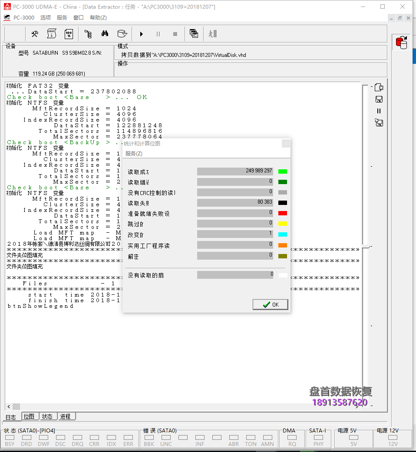The height and width of the screenshot is (452, 416).
Task: Click the disk copy toolbar icon
Action: (122, 33)
